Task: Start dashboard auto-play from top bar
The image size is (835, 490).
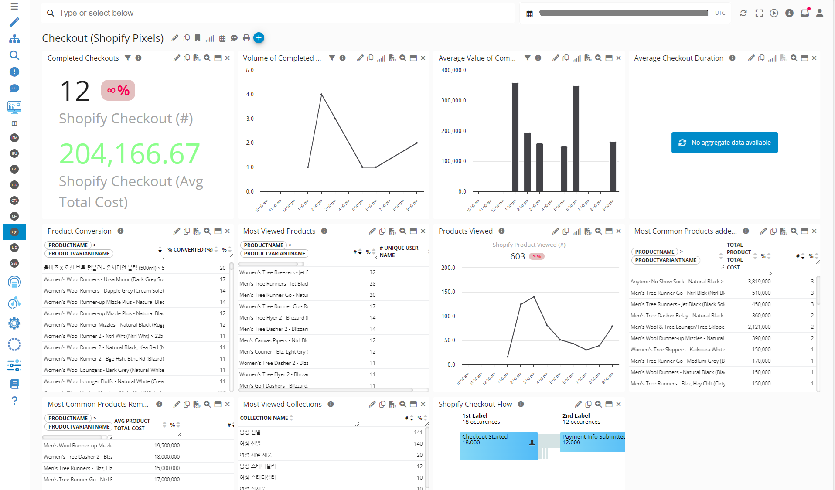Action: (774, 13)
